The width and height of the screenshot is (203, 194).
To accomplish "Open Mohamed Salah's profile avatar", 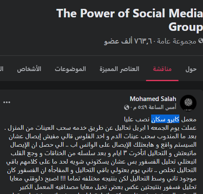I will [x=188, y=103].
